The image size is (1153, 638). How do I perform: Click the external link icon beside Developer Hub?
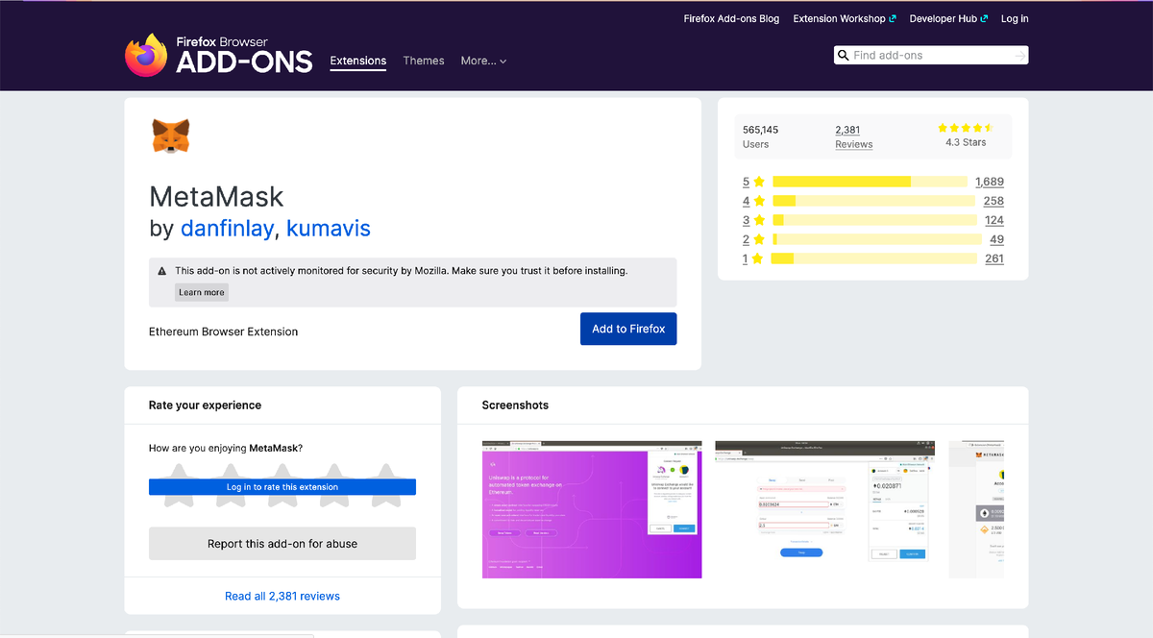(x=984, y=18)
